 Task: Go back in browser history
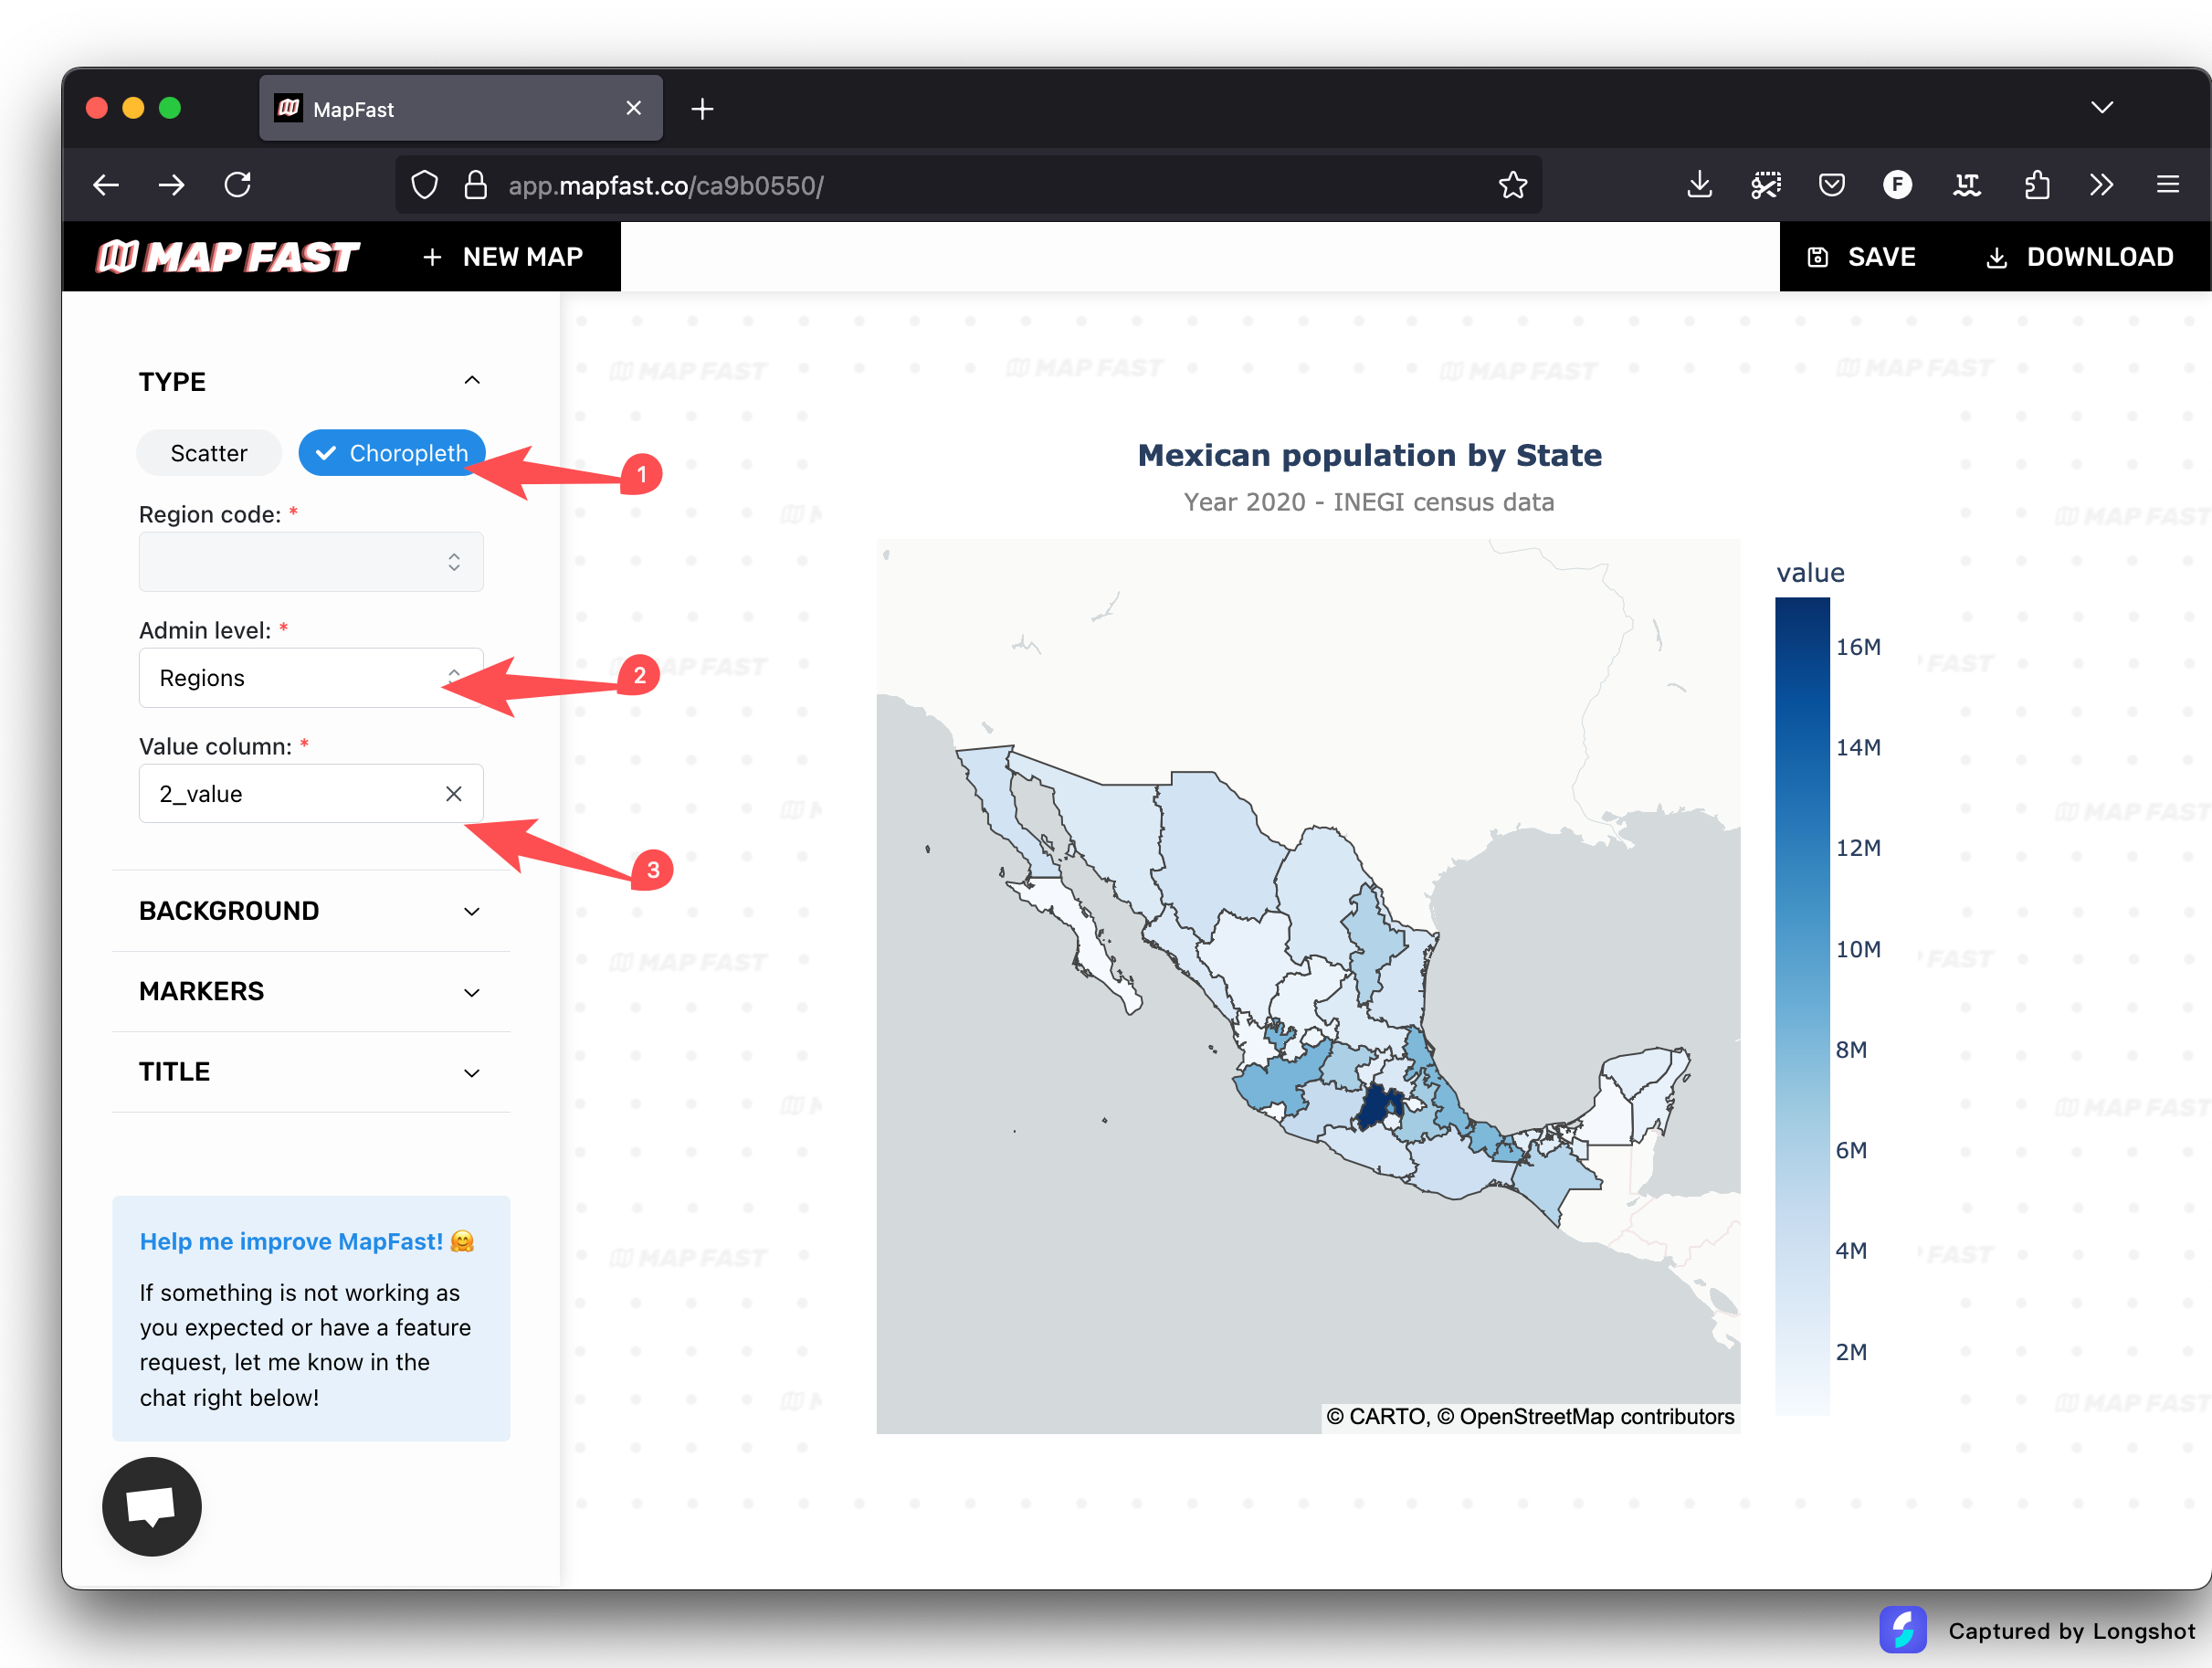coord(106,185)
